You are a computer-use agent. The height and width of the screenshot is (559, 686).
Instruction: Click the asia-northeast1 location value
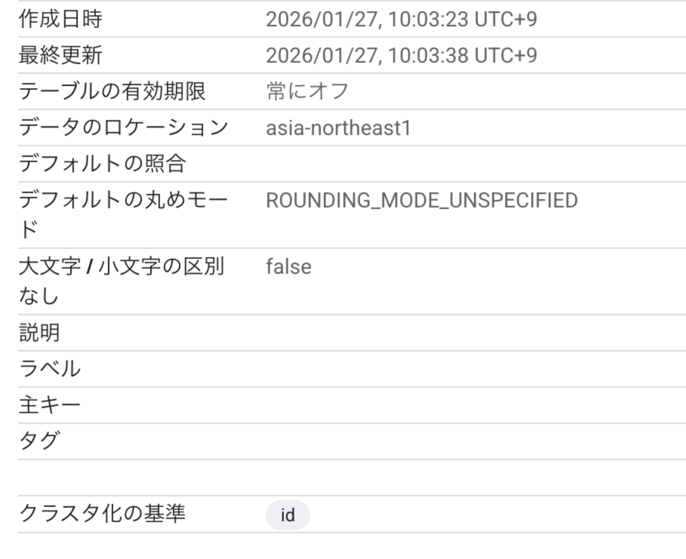(x=338, y=128)
